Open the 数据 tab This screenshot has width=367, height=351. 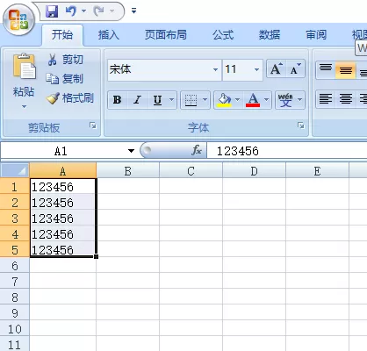pos(270,35)
